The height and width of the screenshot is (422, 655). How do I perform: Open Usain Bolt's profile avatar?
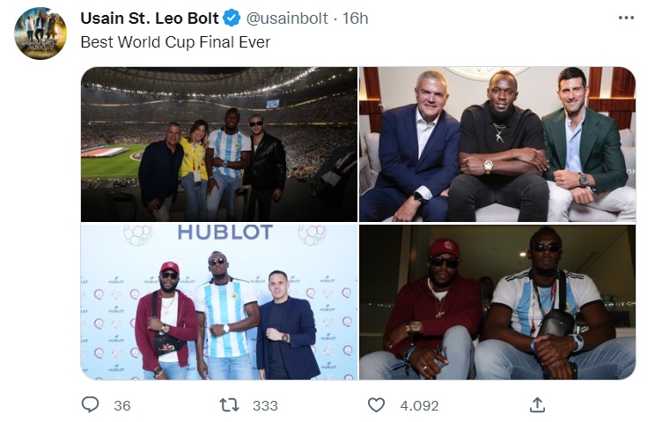tap(40, 33)
